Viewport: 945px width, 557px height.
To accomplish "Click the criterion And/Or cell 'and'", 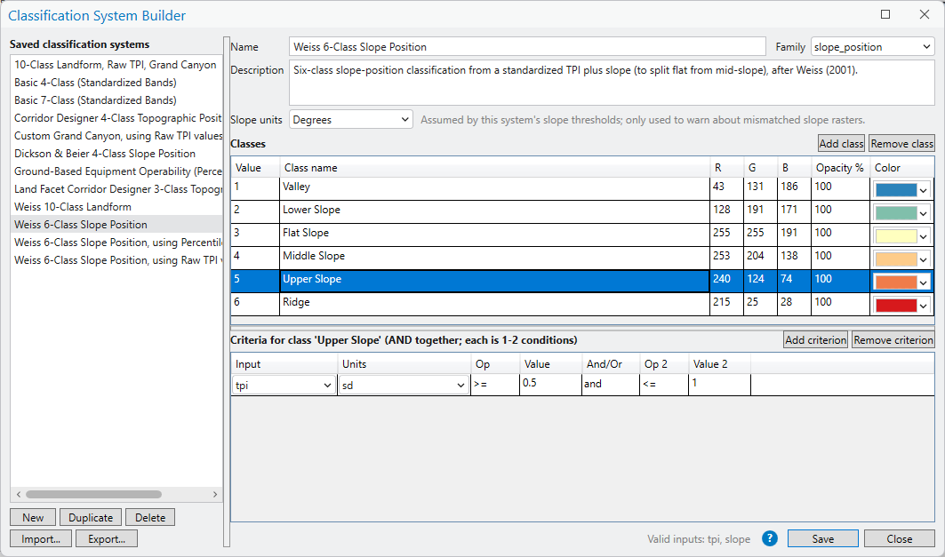I will coord(611,385).
